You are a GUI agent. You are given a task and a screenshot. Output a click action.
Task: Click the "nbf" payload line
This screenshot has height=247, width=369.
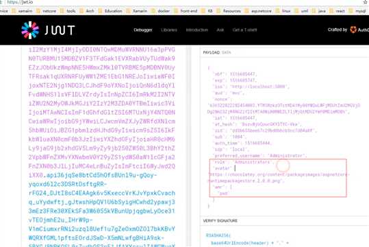[235, 74]
